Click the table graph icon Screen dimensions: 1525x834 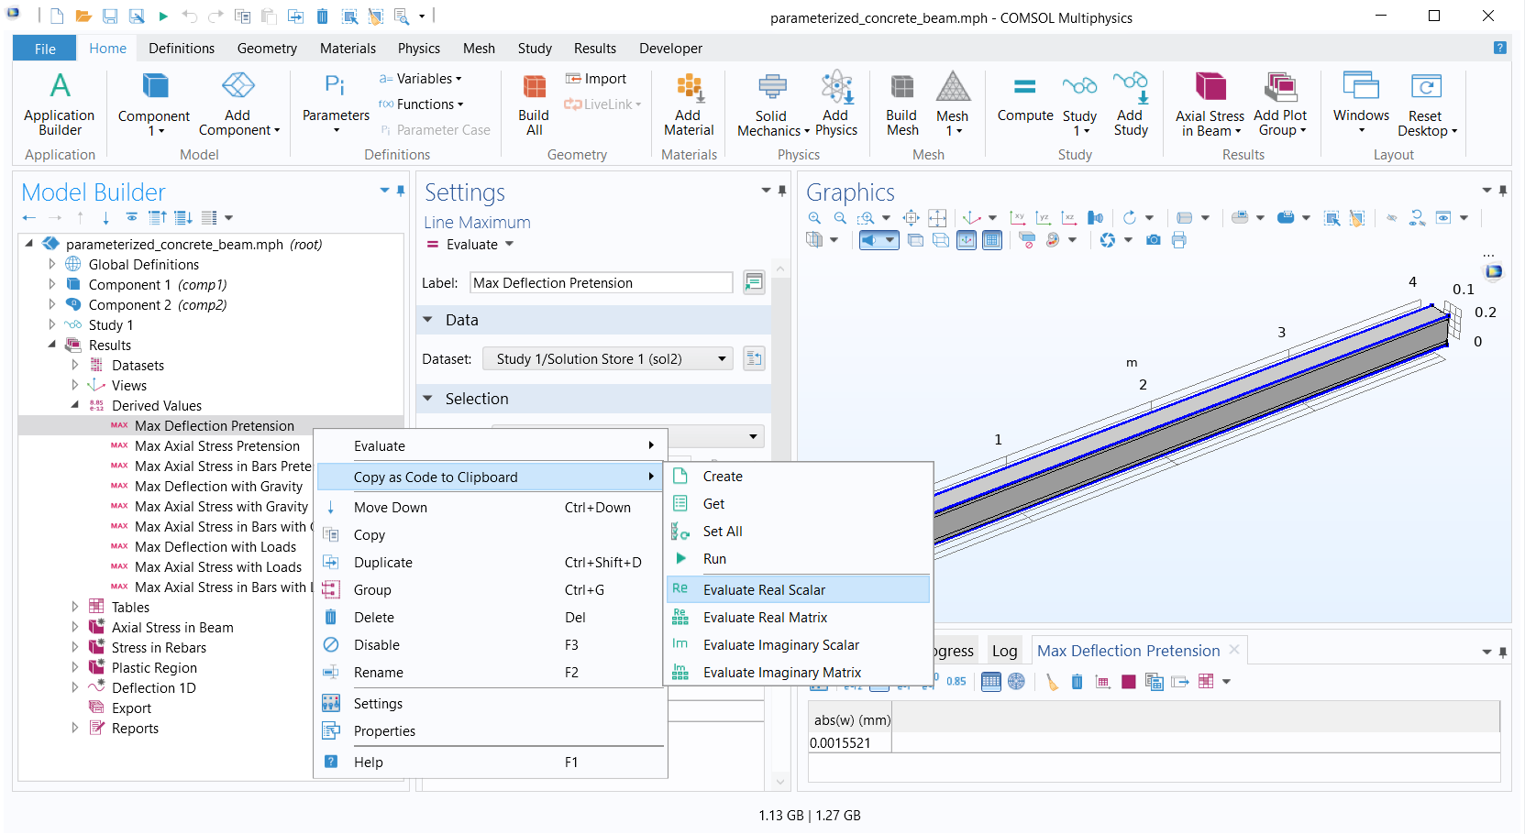[x=1103, y=682]
